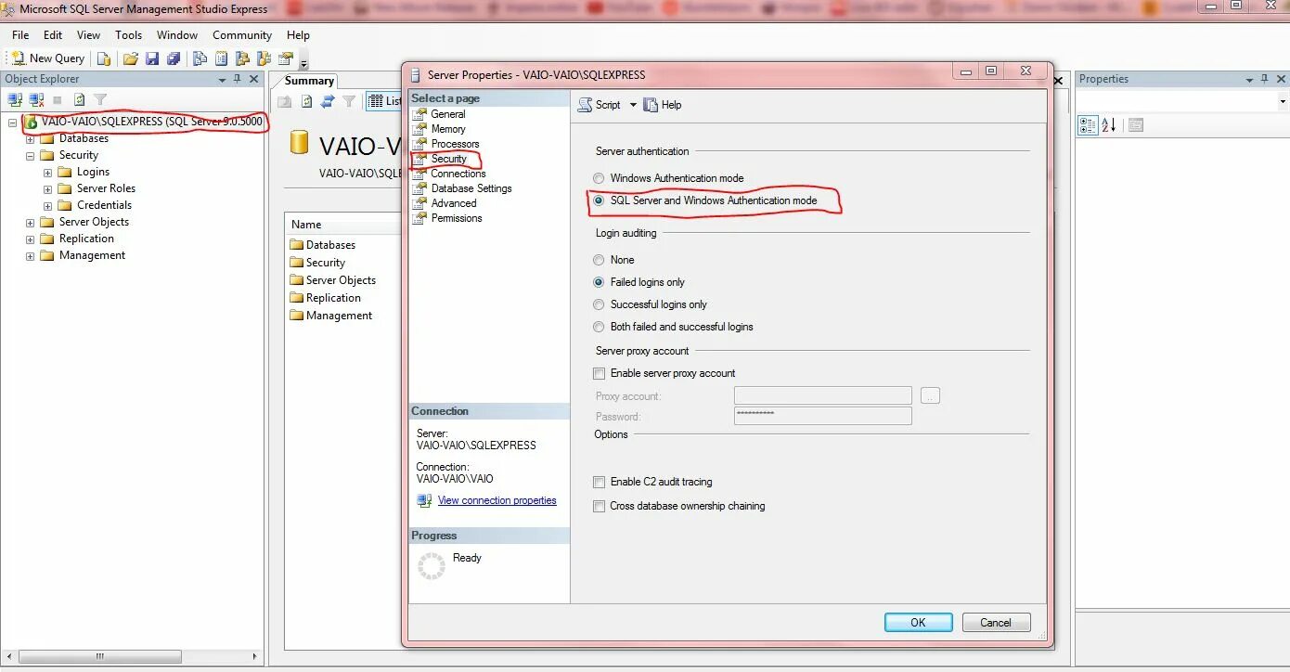Screen dimensions: 1290x672
Task: Select SQL Server and Windows Authentication mode
Action: coord(599,200)
